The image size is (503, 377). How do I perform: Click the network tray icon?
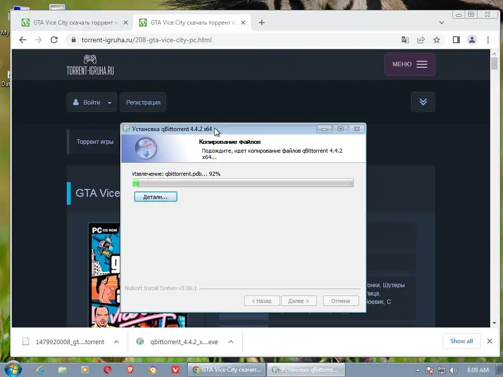coord(442,370)
